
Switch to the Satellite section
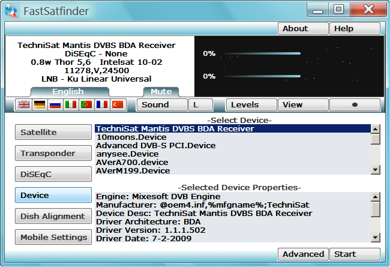(53, 132)
